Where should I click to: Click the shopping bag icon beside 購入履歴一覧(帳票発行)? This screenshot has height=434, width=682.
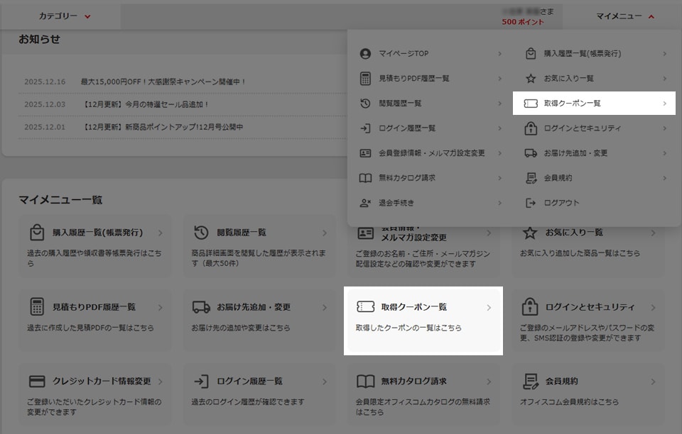[x=529, y=52]
